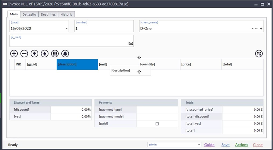Add new client with plus icon

pos(261,29)
